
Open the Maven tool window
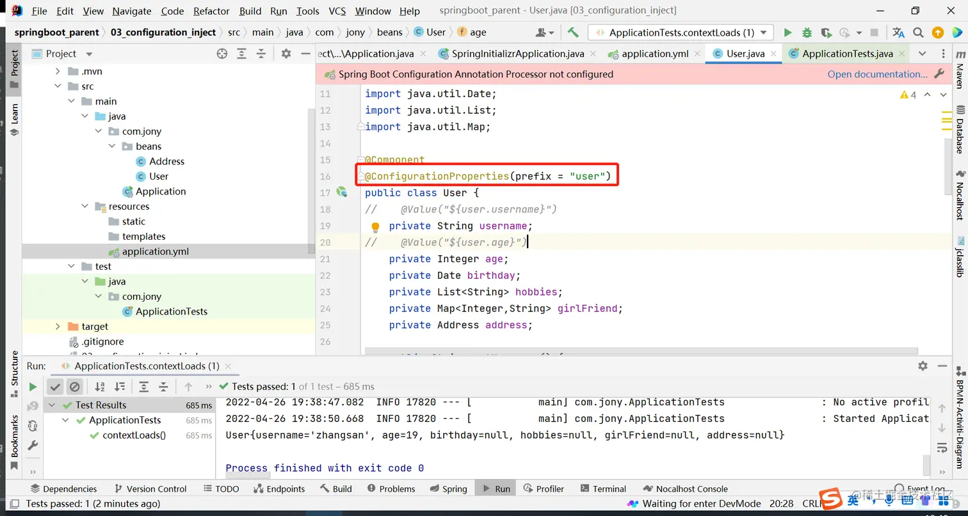(960, 71)
